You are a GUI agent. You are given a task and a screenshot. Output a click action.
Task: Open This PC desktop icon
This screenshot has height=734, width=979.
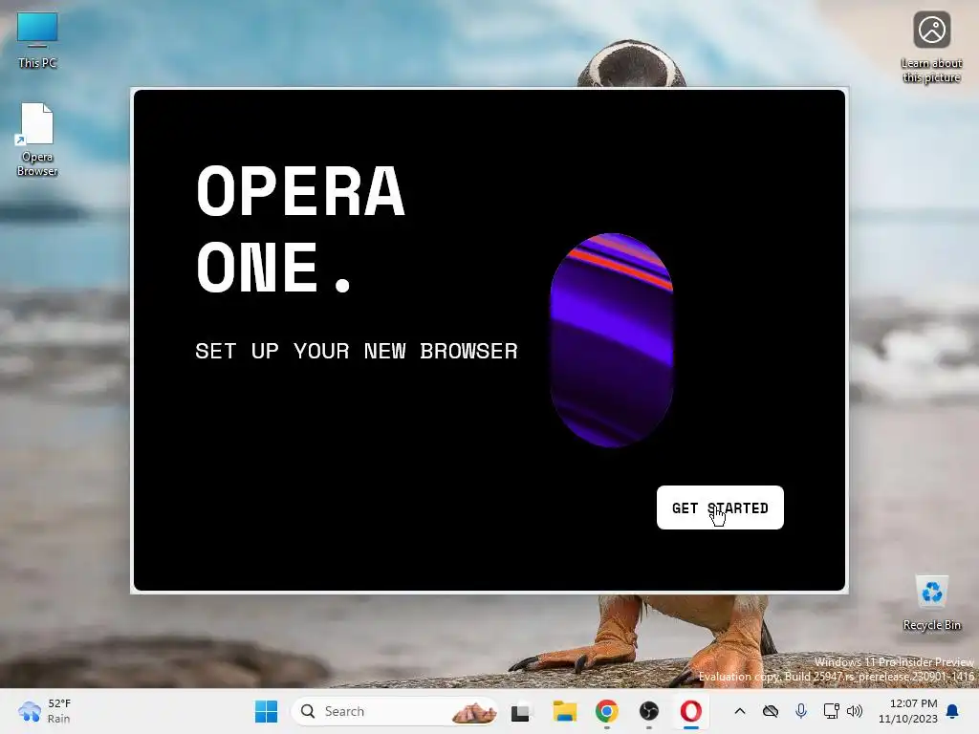tap(37, 40)
